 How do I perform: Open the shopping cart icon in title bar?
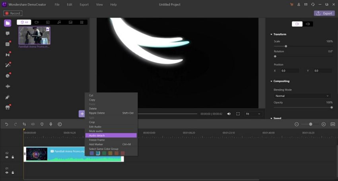pos(291,4)
